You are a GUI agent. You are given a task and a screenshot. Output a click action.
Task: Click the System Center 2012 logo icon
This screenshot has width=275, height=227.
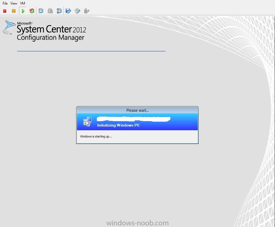(9, 27)
